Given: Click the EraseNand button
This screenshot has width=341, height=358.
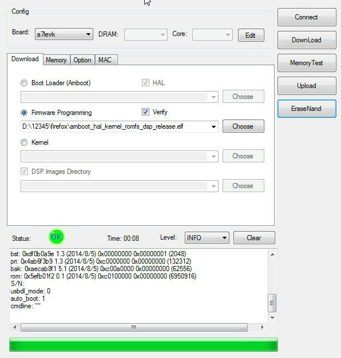Looking at the screenshot, I should point(307,109).
